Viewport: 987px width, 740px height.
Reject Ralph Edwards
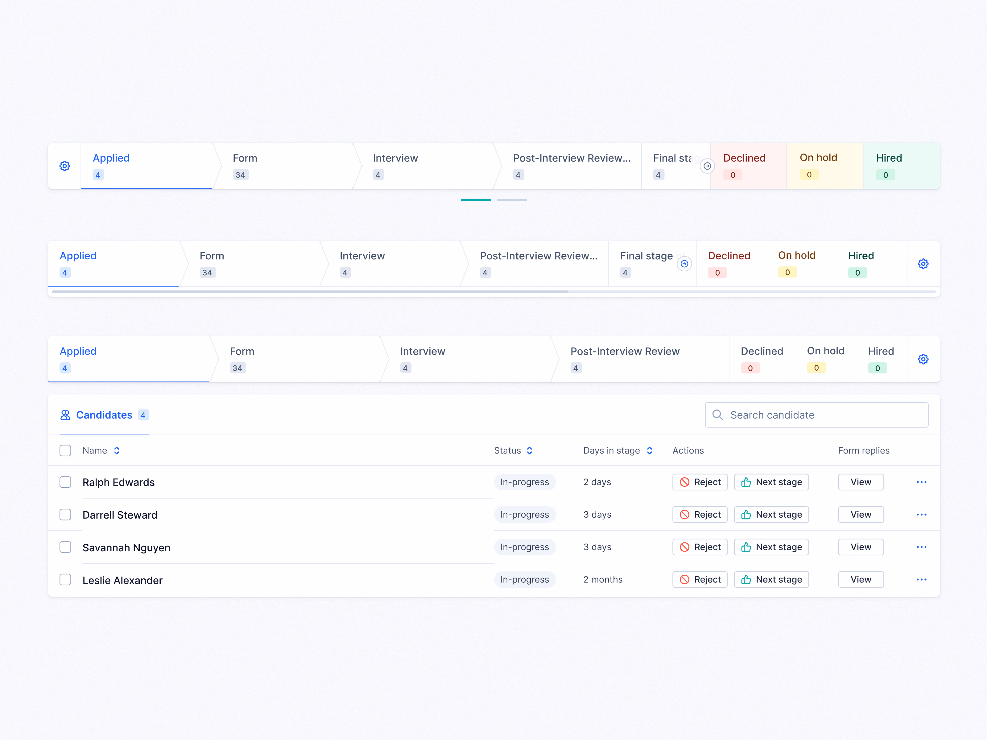click(700, 482)
